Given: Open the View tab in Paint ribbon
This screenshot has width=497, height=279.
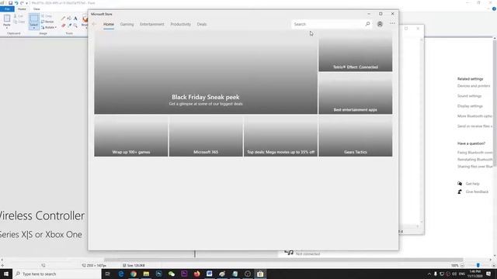Looking at the screenshot, I should 36,9.
